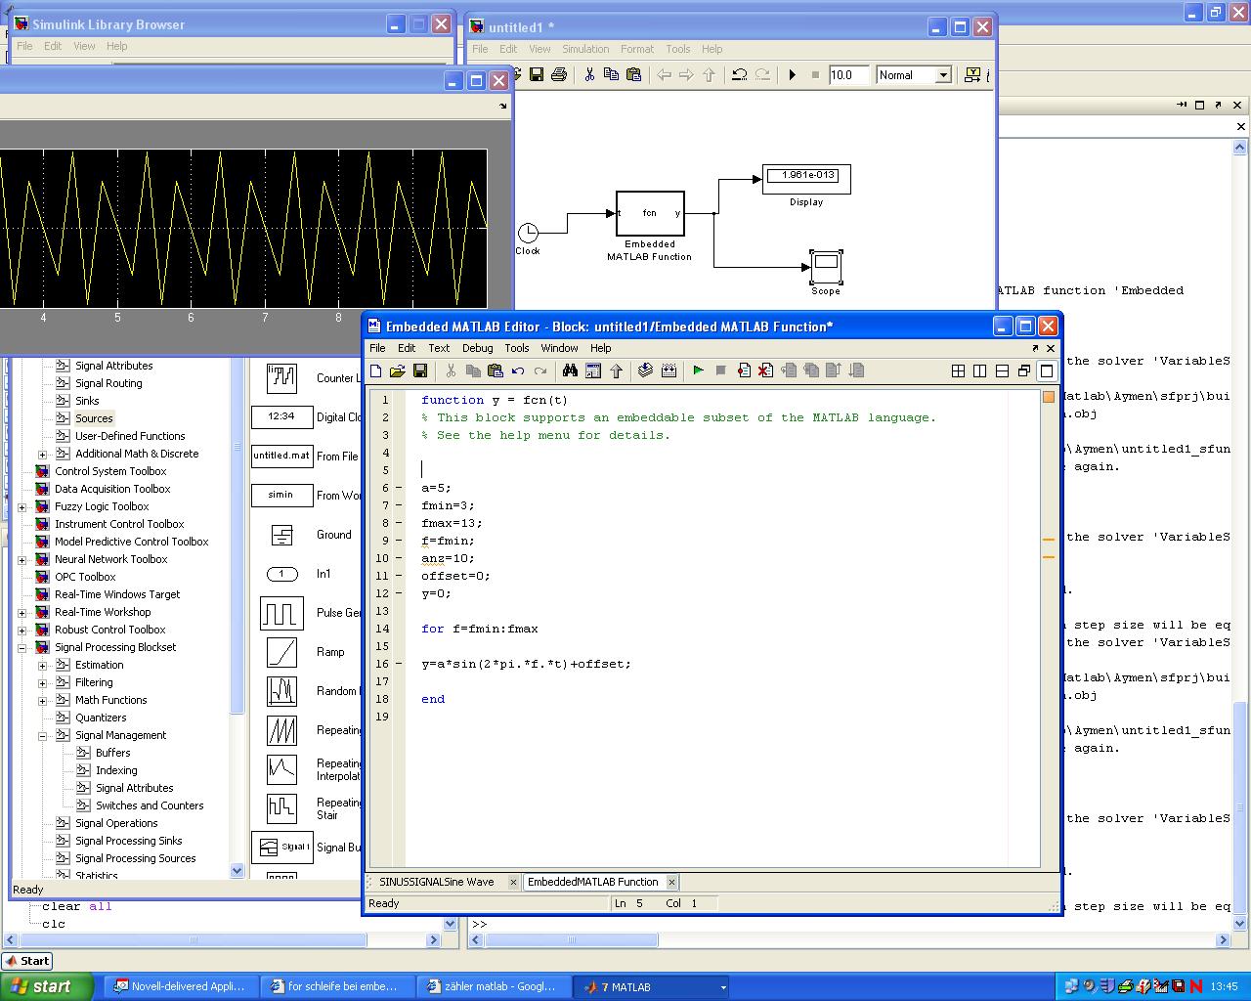
Task: Click the simulation stop time field 10.0
Action: (x=847, y=75)
